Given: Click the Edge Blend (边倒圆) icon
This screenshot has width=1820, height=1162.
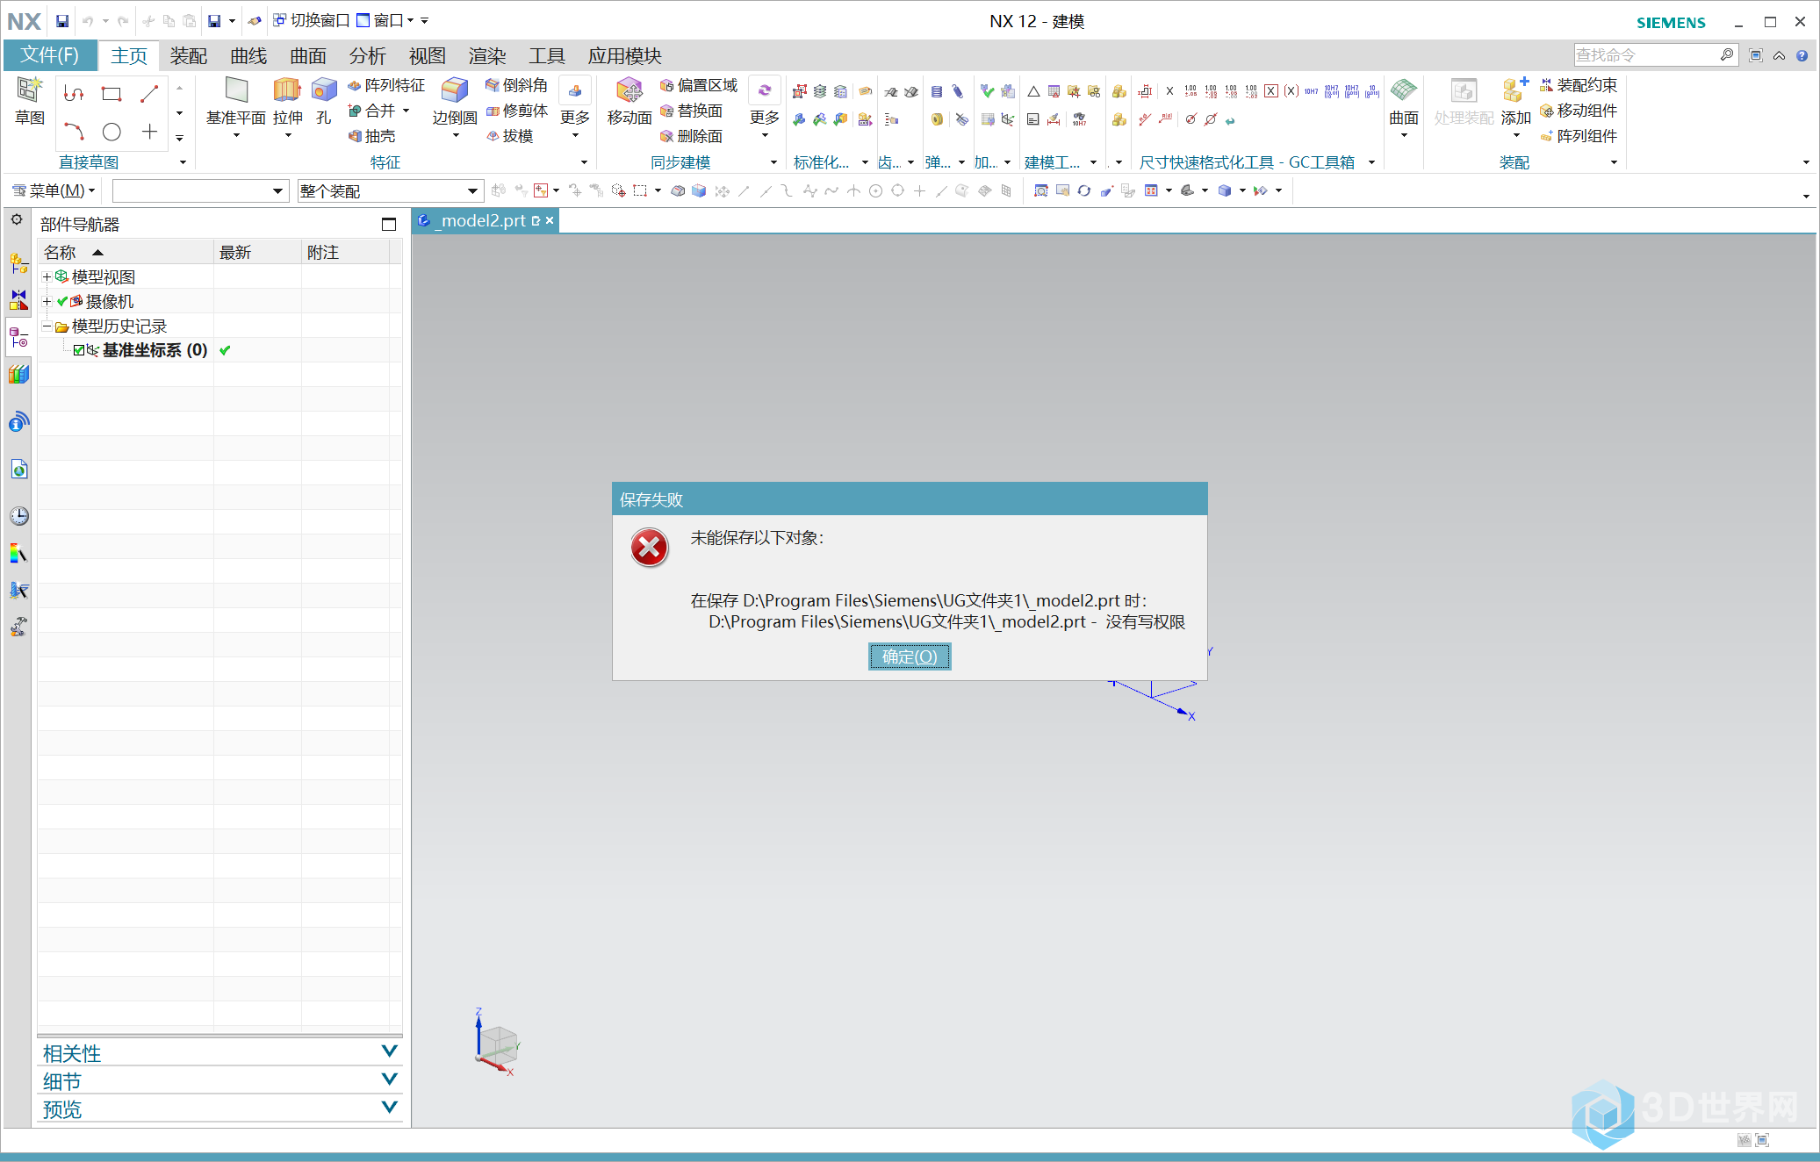Looking at the screenshot, I should [x=454, y=91].
